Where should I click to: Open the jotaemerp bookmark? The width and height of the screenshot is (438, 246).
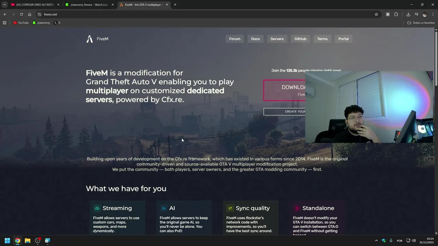(41, 23)
